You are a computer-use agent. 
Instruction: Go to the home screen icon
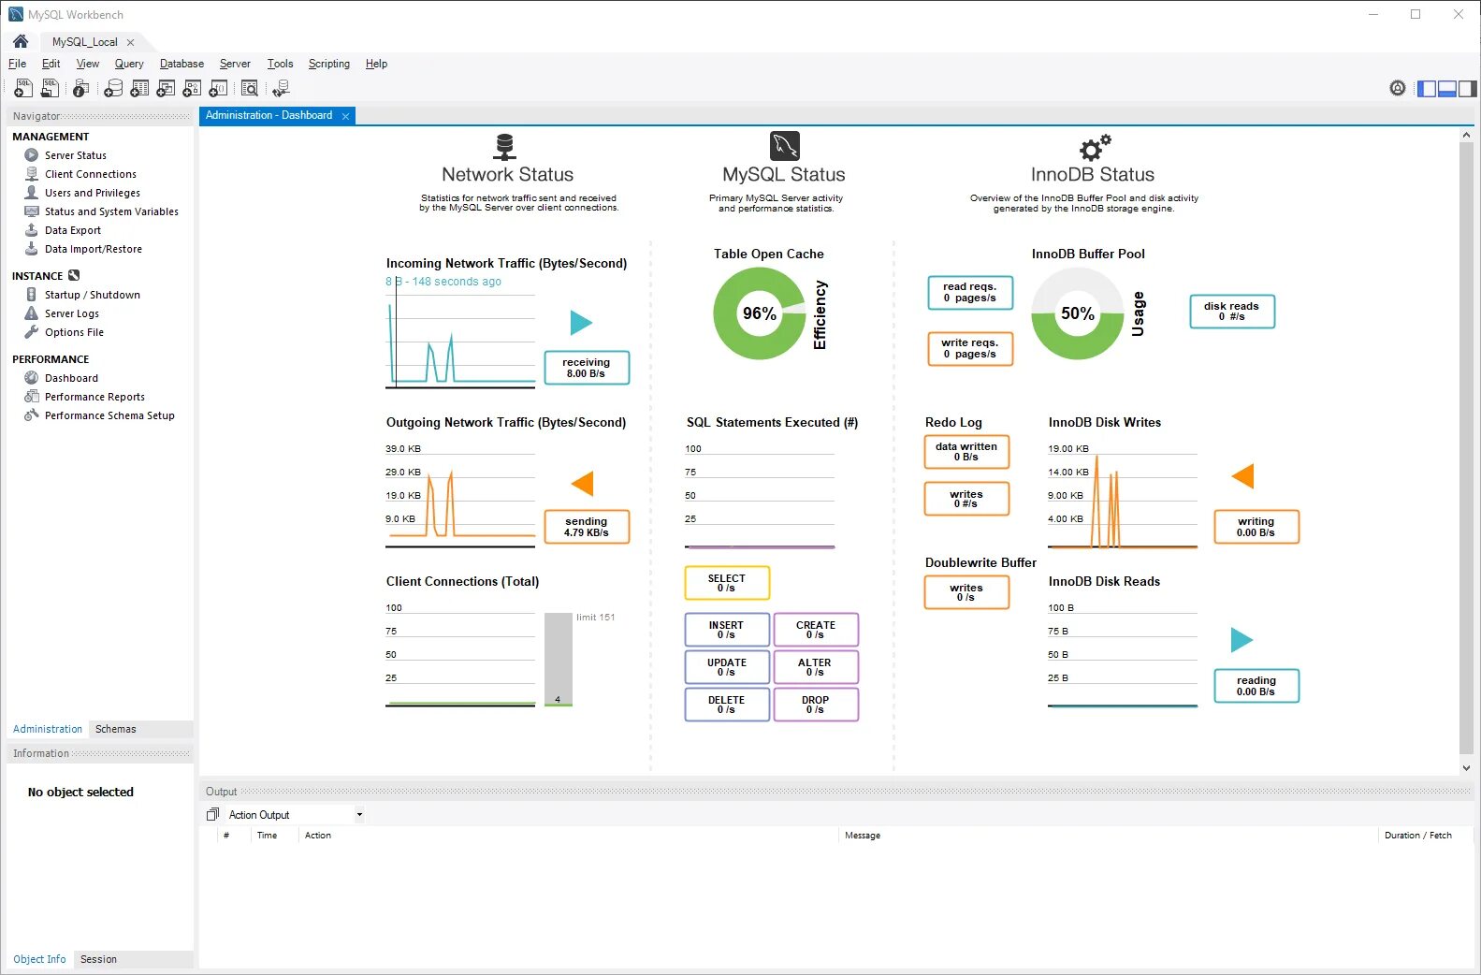click(21, 41)
